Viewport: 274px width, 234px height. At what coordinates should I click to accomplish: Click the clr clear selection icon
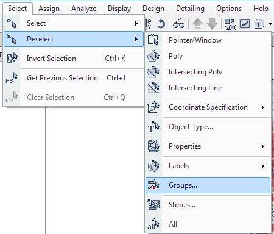pos(12,97)
